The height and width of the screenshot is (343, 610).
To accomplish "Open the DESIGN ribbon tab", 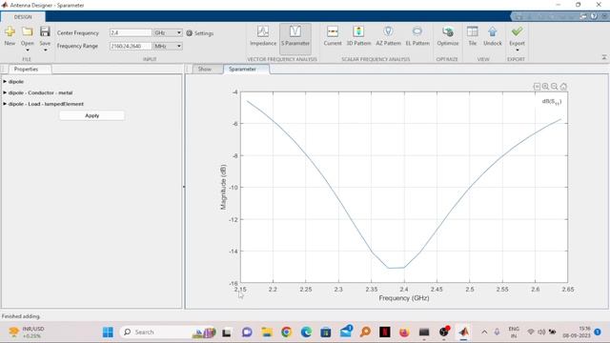I will pos(23,17).
